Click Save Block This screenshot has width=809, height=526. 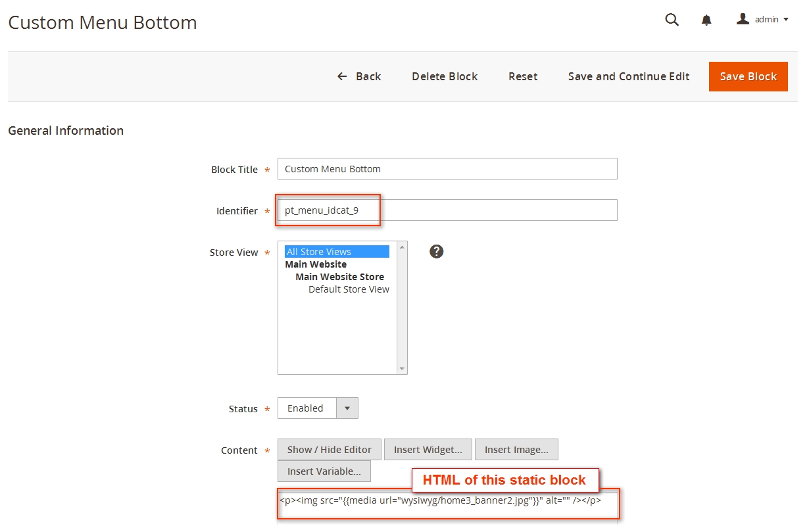click(x=748, y=76)
